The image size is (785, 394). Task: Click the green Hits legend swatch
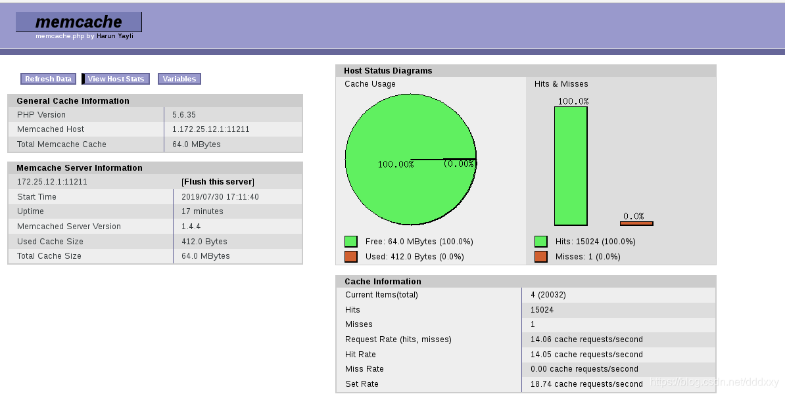pyautogui.click(x=540, y=242)
